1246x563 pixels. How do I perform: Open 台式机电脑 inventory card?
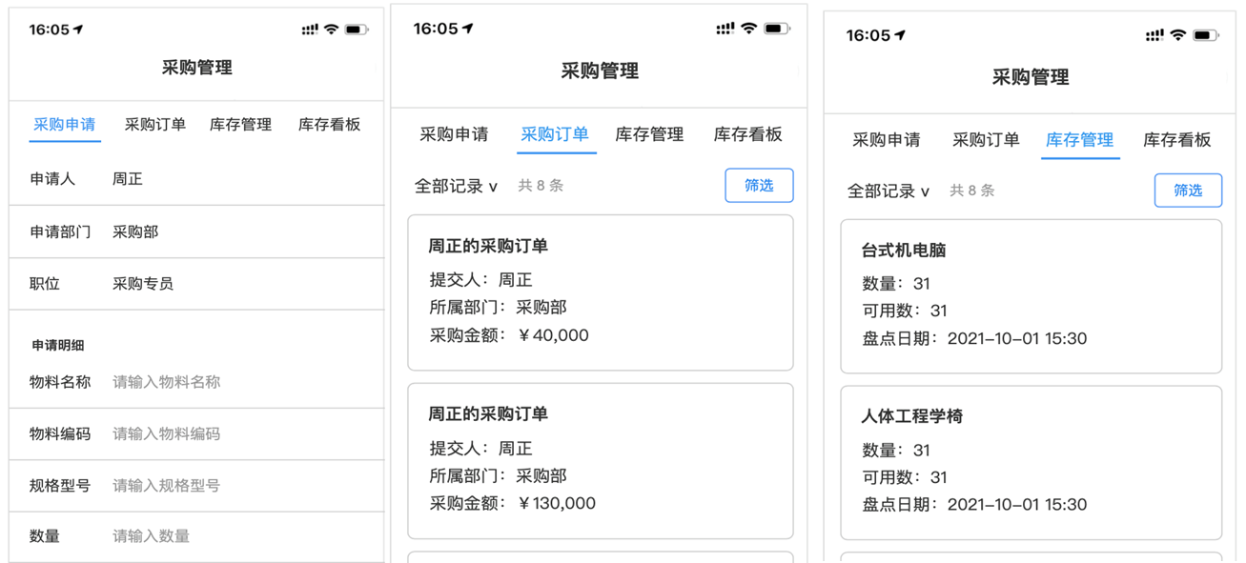point(1032,296)
